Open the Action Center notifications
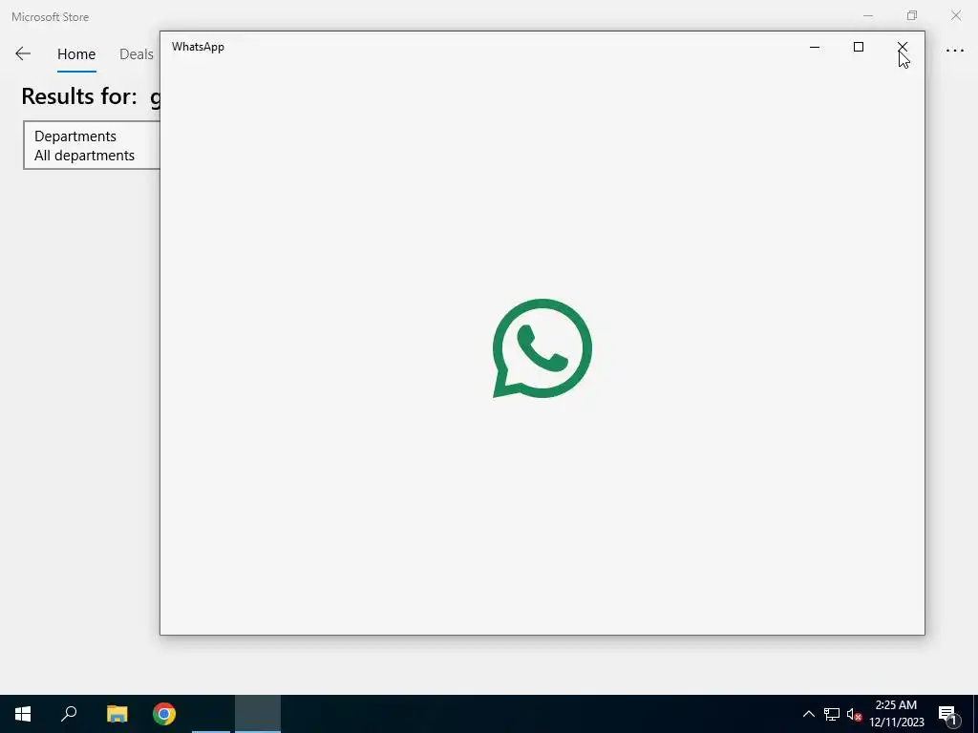The width and height of the screenshot is (978, 733). pos(948,714)
